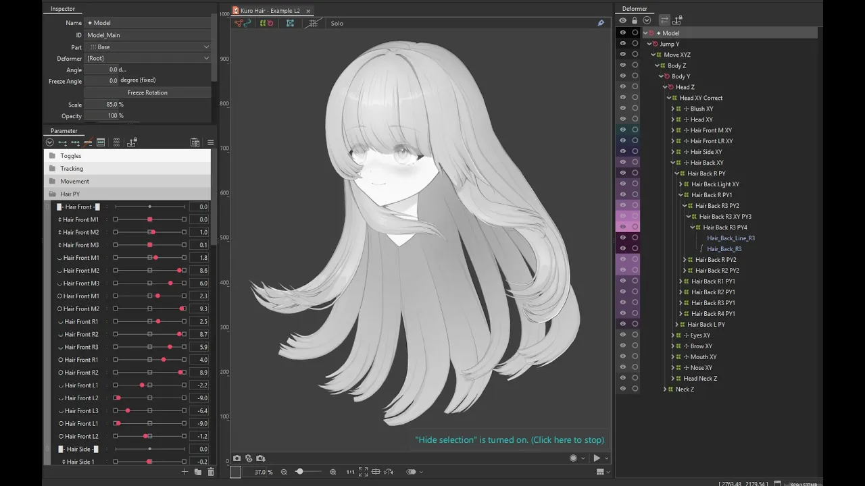
Task: Expand the Brow XY deformer node
Action: (672, 346)
